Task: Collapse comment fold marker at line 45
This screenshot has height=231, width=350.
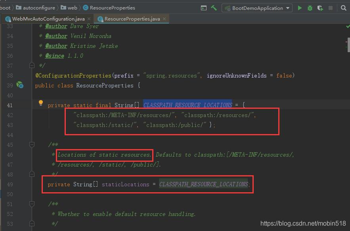Action: [x=32, y=145]
